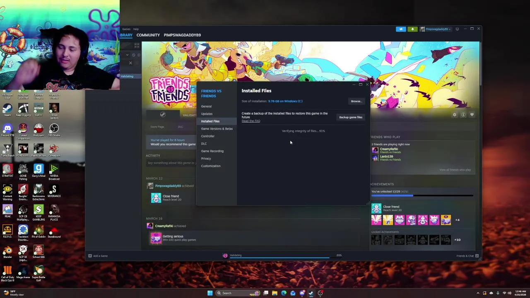This screenshot has width=530, height=298.
Task: Open the Read the FAQ link
Action: (251, 121)
